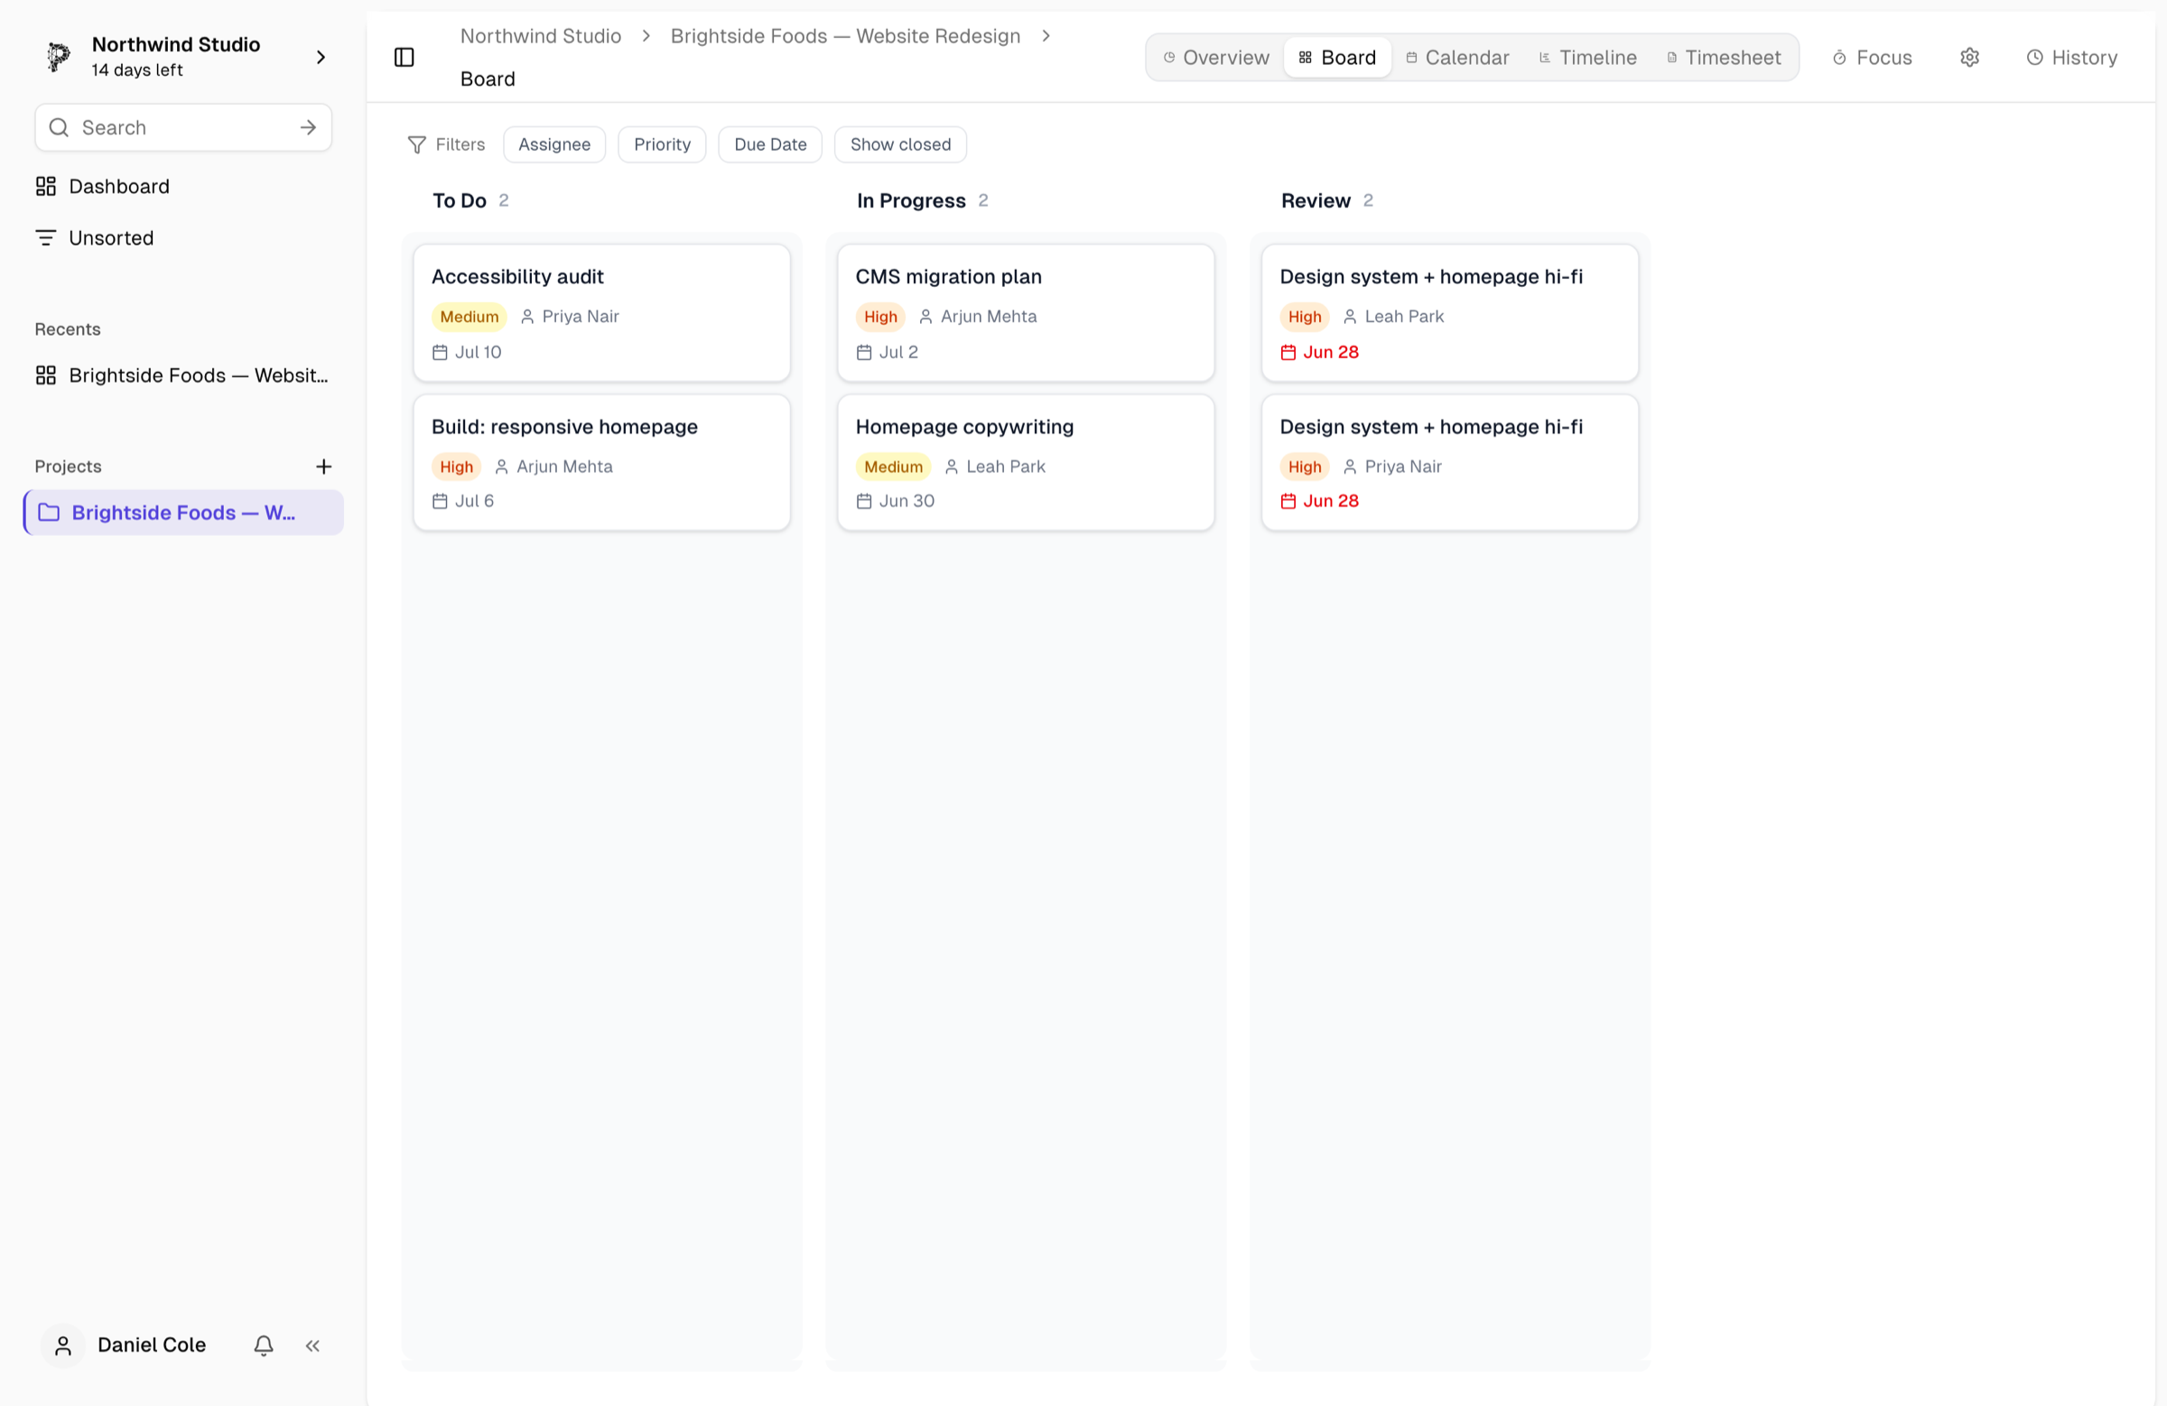Click Arjun Mehta on Build: responsive homepage
Image resolution: width=2167 pixels, height=1406 pixels.
click(564, 467)
